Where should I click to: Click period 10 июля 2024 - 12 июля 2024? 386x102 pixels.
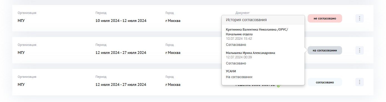[121, 21]
